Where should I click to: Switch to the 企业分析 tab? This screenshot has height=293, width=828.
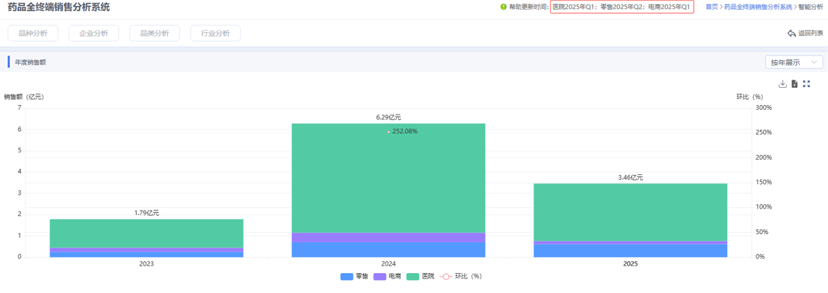[x=94, y=33]
